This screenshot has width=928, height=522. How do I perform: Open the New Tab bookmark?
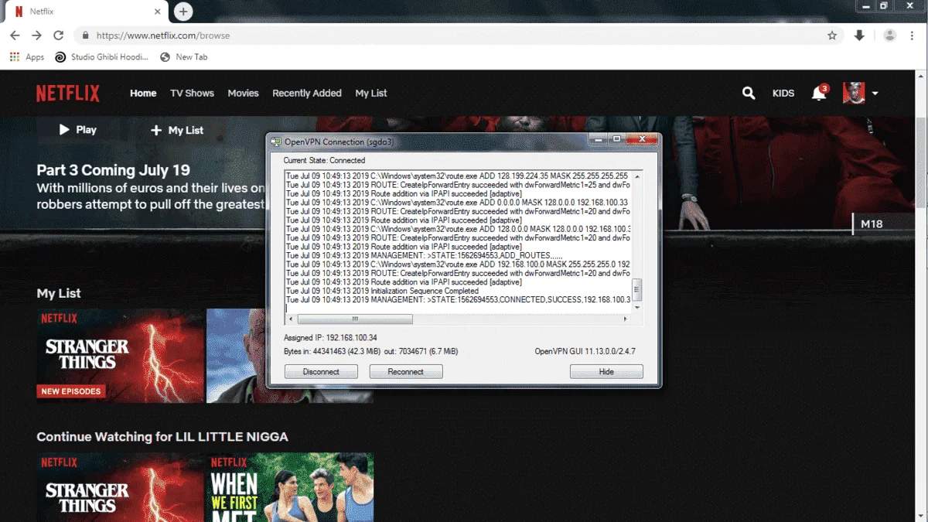tap(184, 57)
